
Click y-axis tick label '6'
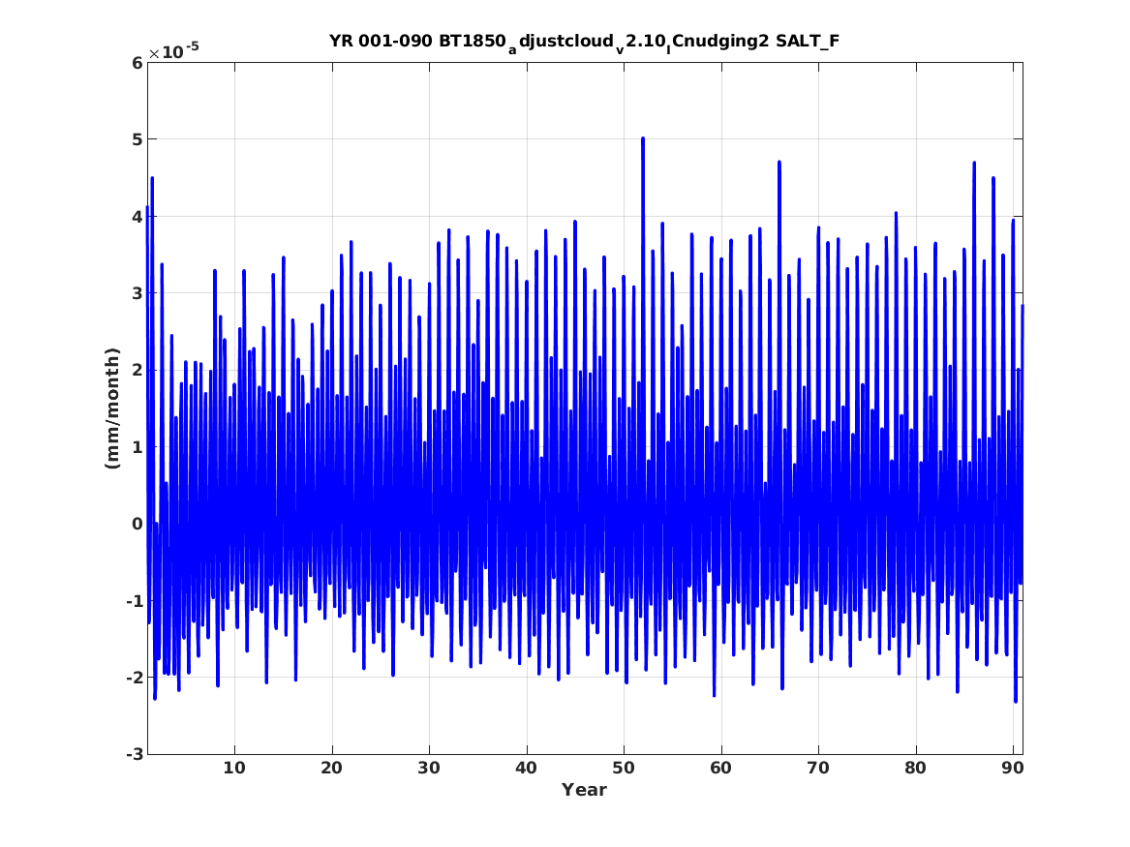[x=137, y=63]
